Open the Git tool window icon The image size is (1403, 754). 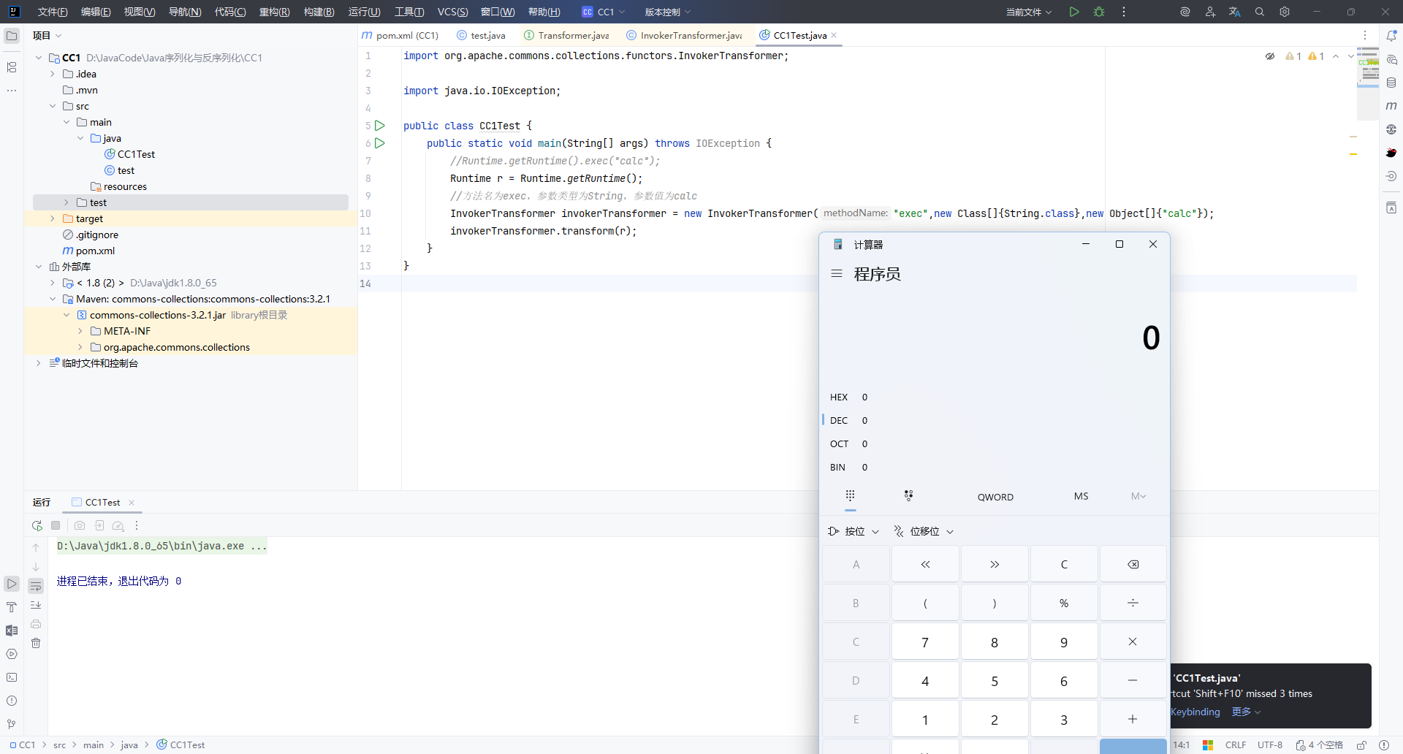[12, 724]
